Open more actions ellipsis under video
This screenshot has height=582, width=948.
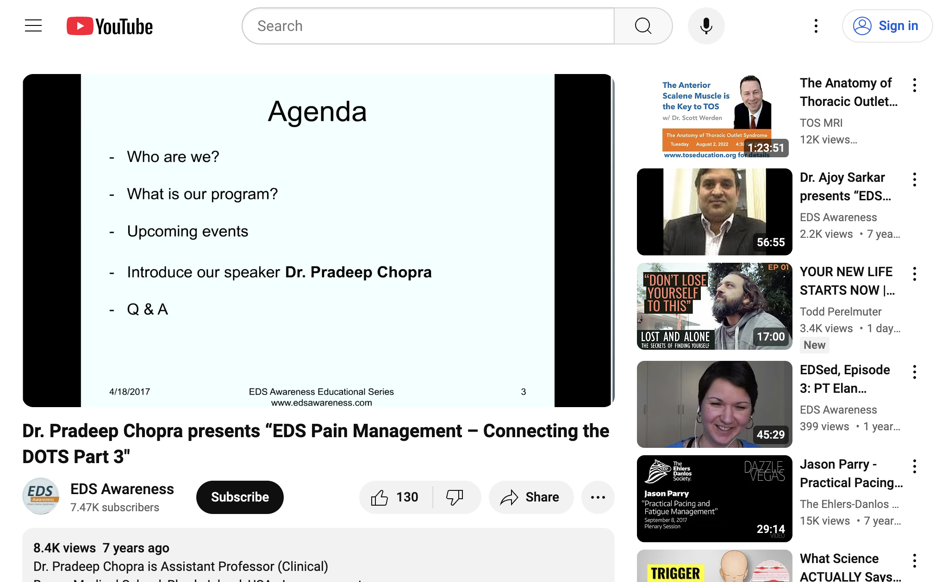click(x=598, y=497)
